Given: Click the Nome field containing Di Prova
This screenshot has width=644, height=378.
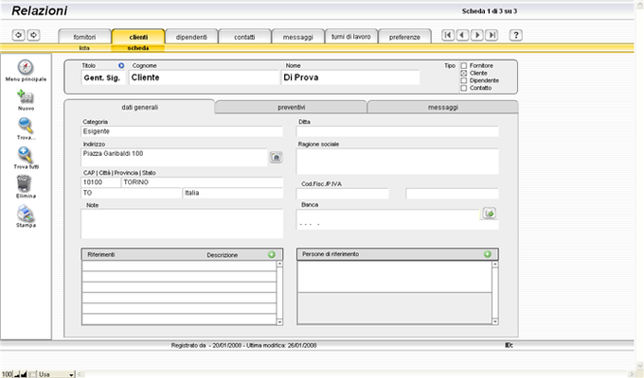Looking at the screenshot, I should tap(350, 77).
